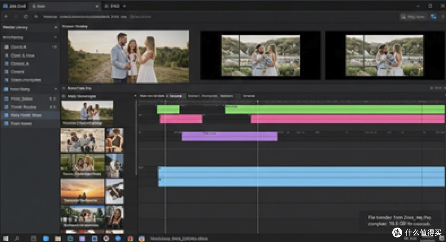The image size is (446, 242).
Task: Go back with the toolbar back arrow
Action: click(6, 17)
